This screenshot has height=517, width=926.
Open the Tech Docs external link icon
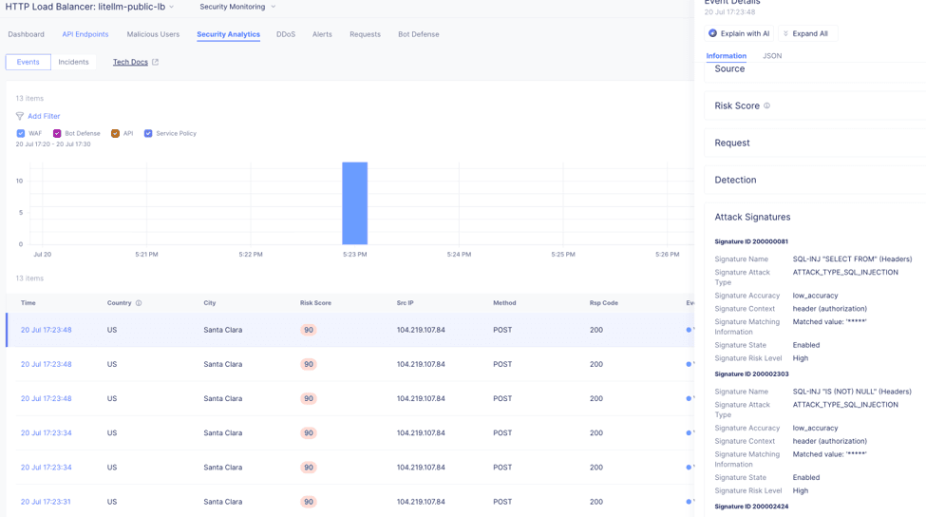[x=156, y=62]
